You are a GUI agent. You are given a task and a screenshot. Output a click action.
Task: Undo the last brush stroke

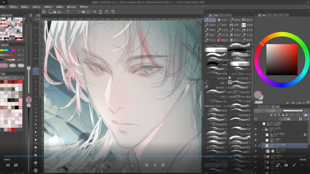tap(68, 12)
